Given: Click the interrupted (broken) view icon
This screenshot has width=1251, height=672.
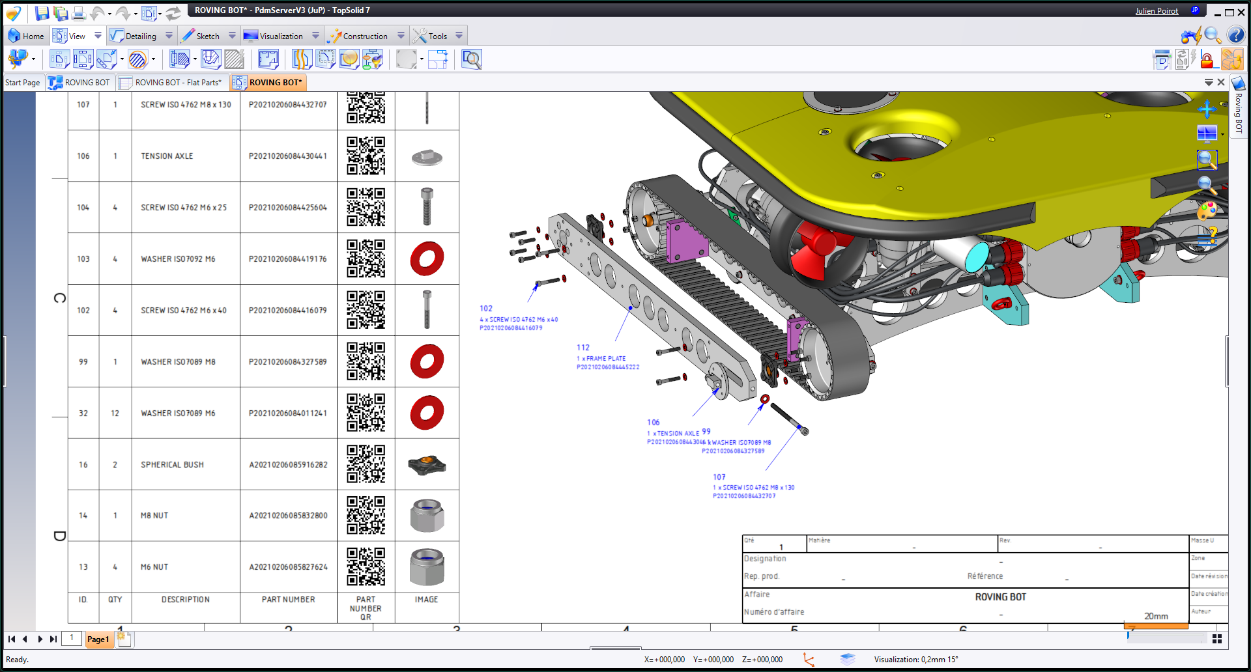Looking at the screenshot, I should pyautogui.click(x=302, y=59).
